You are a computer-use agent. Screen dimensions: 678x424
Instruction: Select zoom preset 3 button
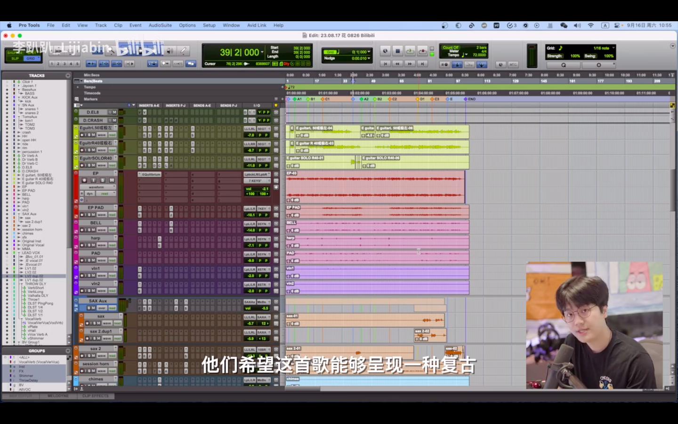(65, 64)
